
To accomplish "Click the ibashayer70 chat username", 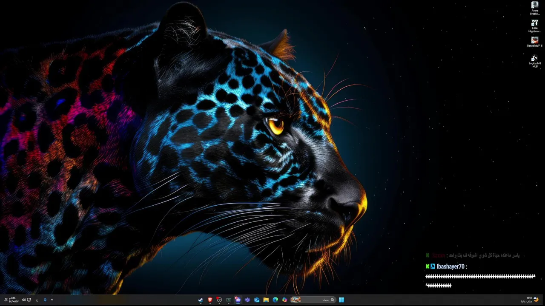I will click(x=450, y=266).
